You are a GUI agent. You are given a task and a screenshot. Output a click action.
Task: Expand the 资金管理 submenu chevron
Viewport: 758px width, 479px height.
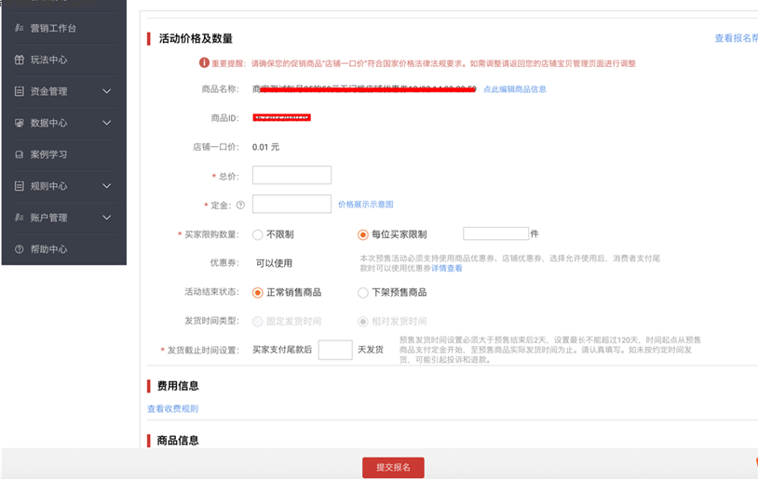pyautogui.click(x=106, y=91)
